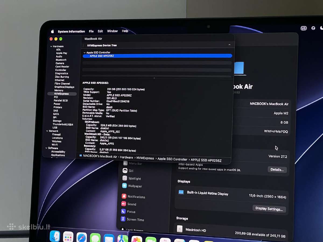Open Messages from the Dock
323x242 pixels.
coord(95,238)
